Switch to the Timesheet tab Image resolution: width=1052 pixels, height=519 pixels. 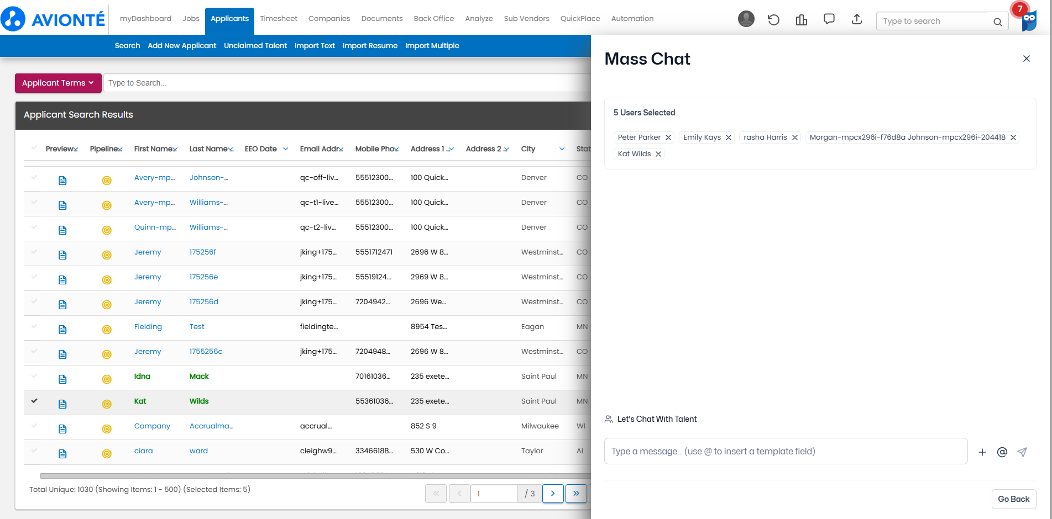[x=279, y=18]
